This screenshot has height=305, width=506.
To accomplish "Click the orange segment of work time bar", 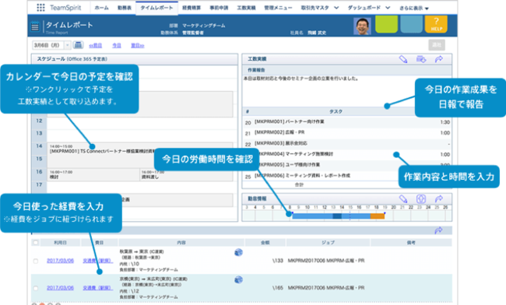I will click(x=378, y=216).
